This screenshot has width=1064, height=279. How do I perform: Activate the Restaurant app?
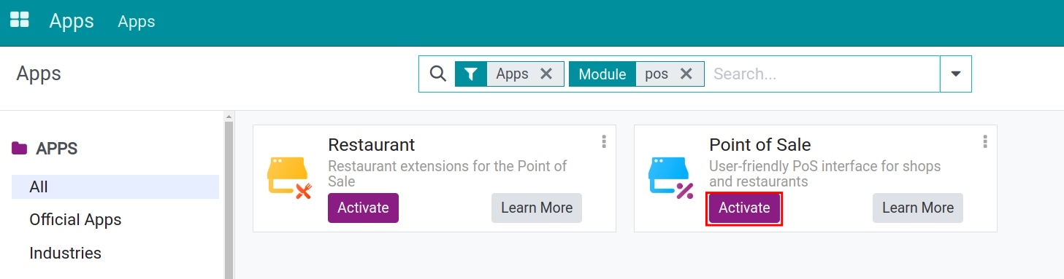pyautogui.click(x=363, y=208)
